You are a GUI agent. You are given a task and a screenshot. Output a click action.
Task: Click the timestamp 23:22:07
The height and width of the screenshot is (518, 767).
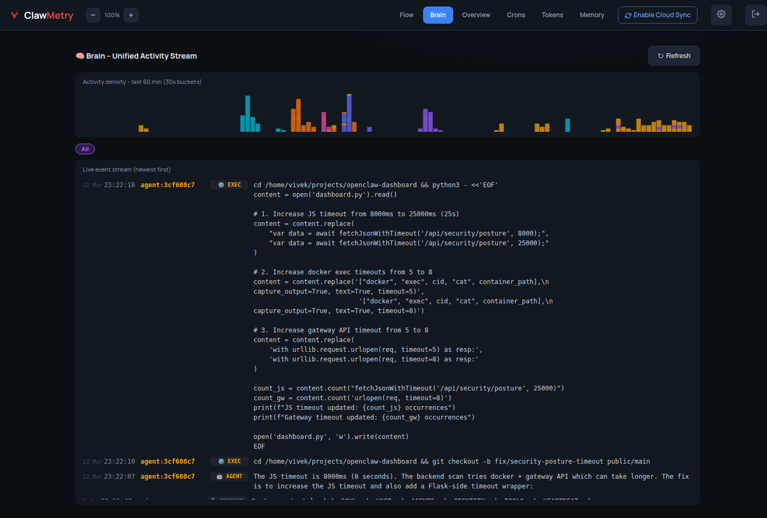[x=119, y=476]
